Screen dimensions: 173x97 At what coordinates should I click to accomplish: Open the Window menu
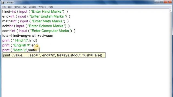(42, 7)
